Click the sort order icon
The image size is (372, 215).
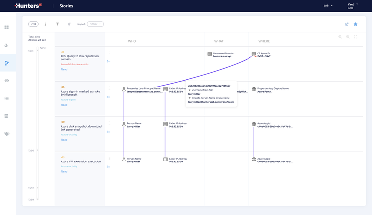pos(69,24)
